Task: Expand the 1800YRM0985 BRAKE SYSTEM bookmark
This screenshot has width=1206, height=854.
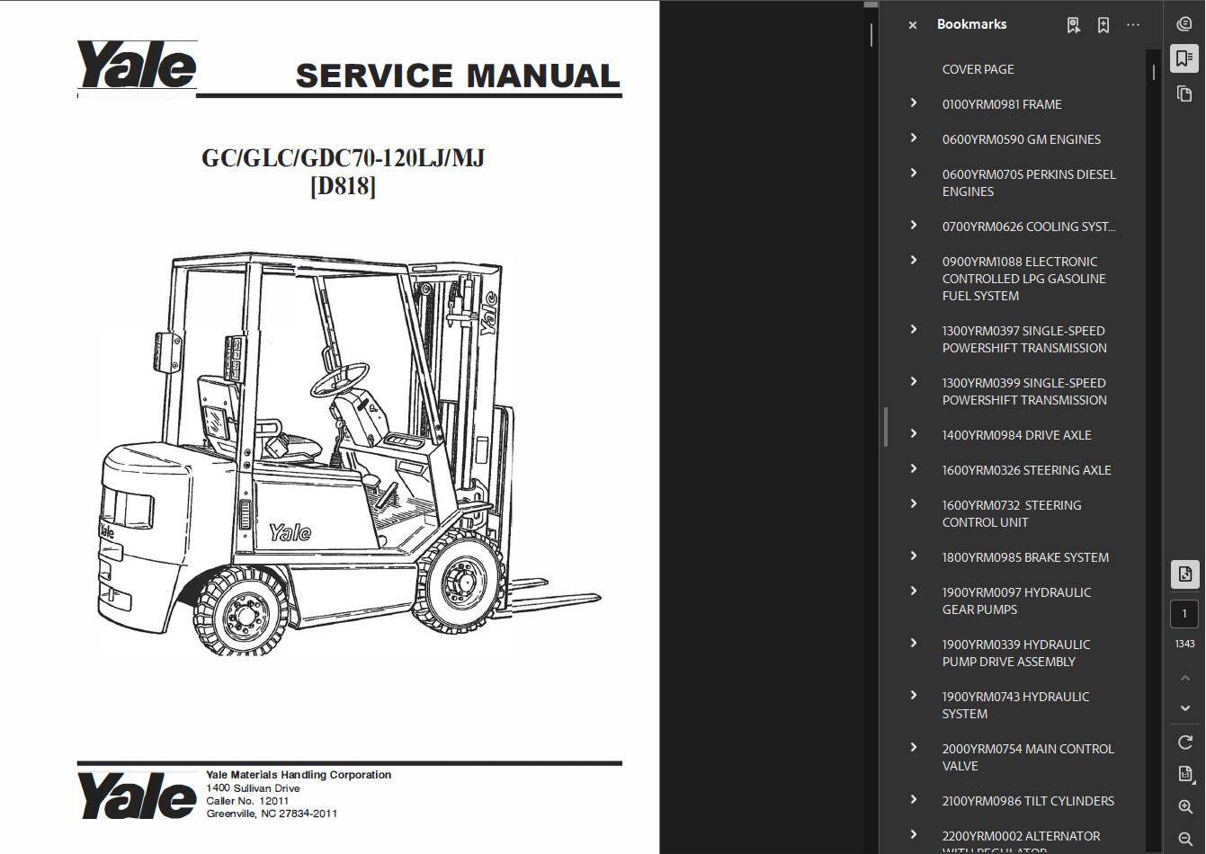Action: [x=914, y=556]
